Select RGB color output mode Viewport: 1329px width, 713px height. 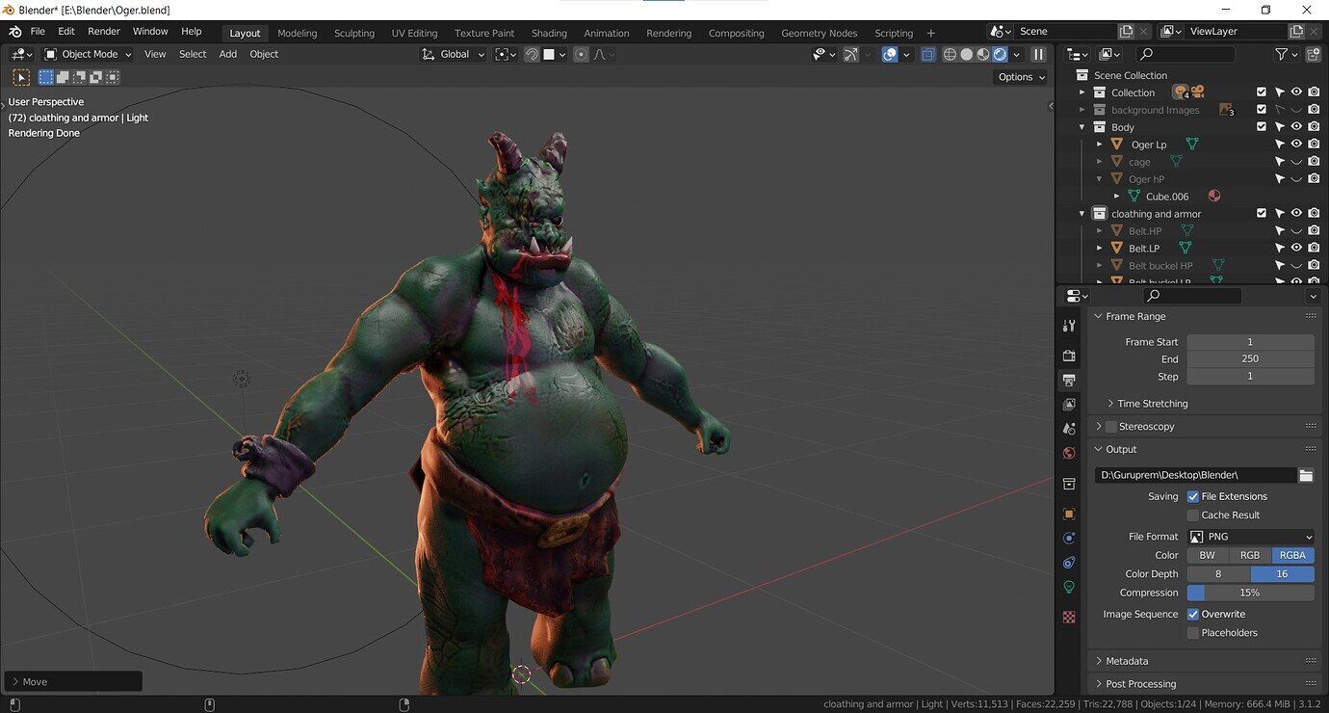point(1250,555)
